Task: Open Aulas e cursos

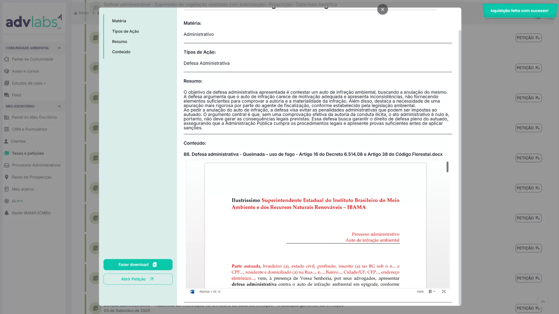Action: [25, 71]
